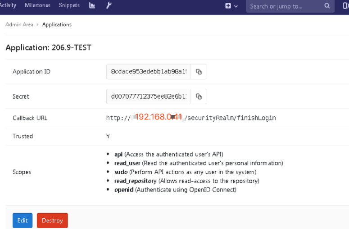Click the 'Application: 206.9-TEST' heading
The image size is (349, 229).
pos(49,47)
